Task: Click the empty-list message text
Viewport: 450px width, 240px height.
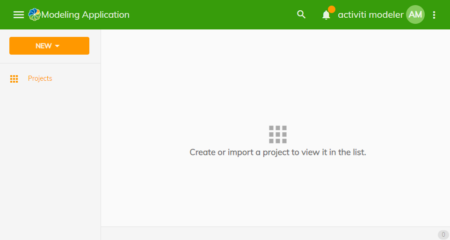Action: click(278, 152)
